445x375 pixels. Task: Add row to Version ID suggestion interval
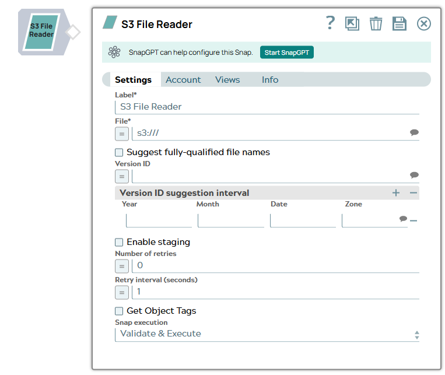pyautogui.click(x=396, y=193)
